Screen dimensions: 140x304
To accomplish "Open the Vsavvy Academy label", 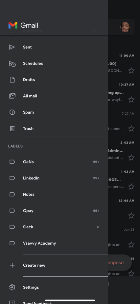I will pos(54,243).
